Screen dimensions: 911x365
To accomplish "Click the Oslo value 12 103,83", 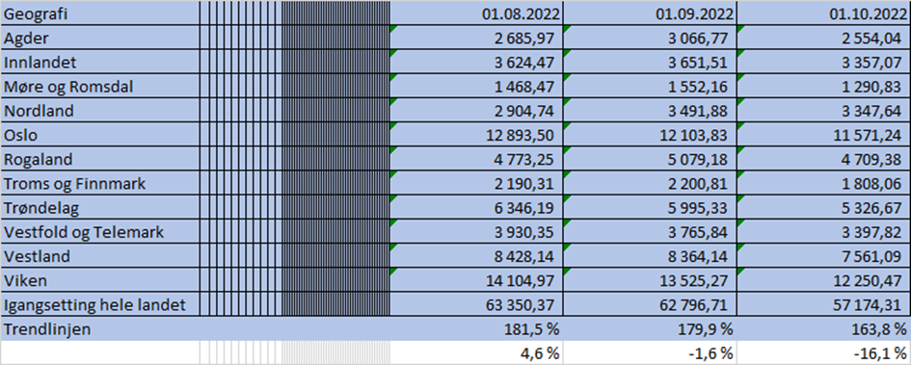I will tap(649, 135).
